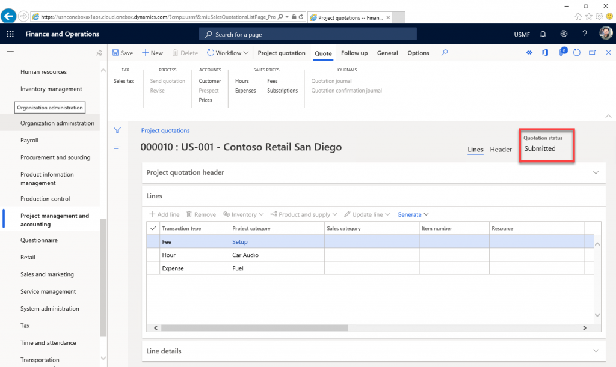Click the Search for a page field
Screen dimensions: 616x367
tap(307, 34)
